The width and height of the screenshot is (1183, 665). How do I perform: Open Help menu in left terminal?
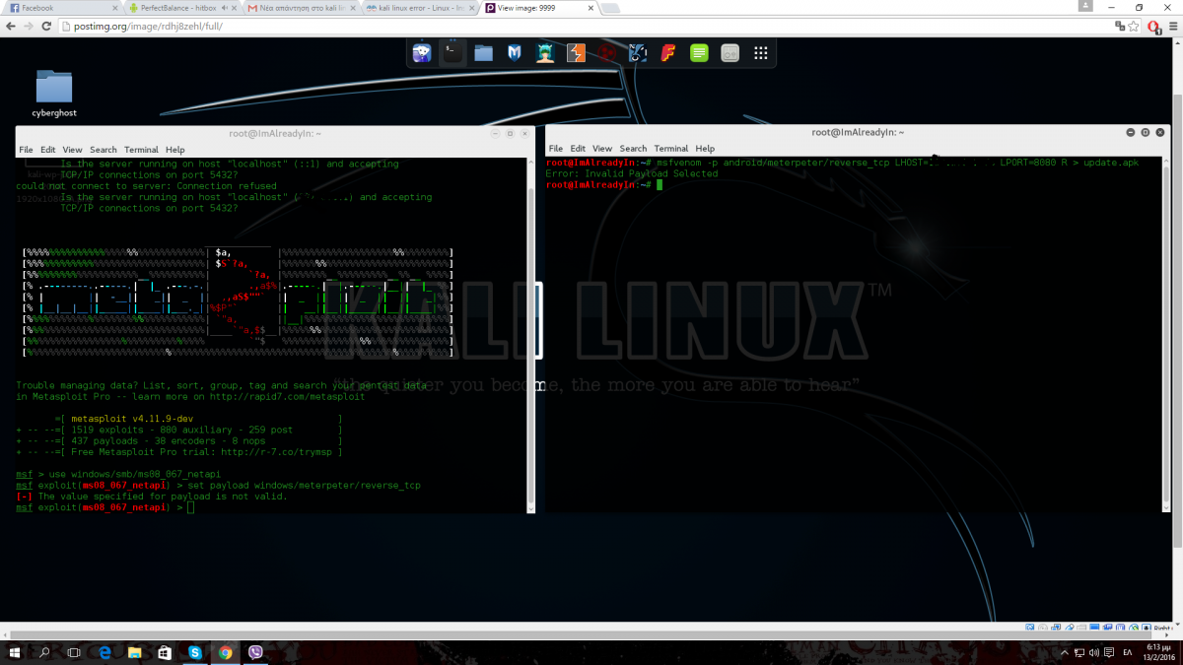pyautogui.click(x=174, y=150)
